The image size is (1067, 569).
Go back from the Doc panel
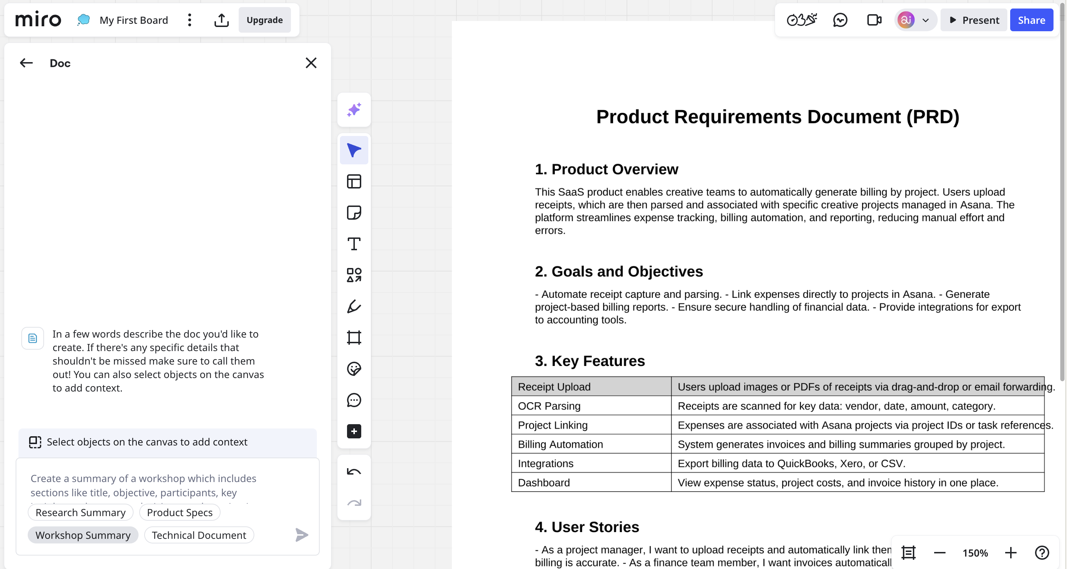(26, 63)
